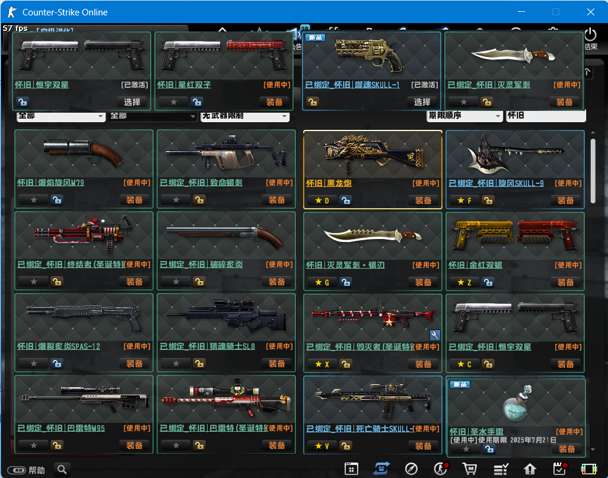Click lock icon on 怀旧|黑龙炮 card
The width and height of the screenshot is (608, 478).
click(x=346, y=200)
